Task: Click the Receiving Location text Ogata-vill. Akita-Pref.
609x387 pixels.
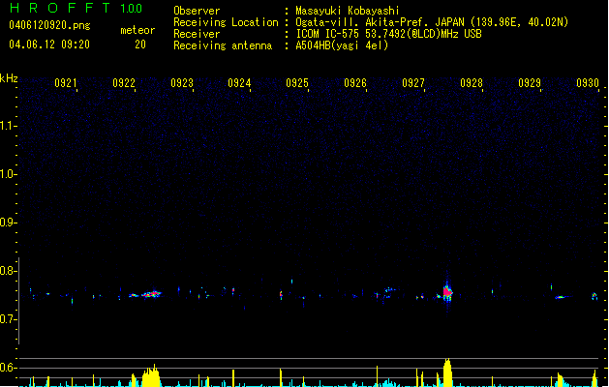Action: (362, 22)
